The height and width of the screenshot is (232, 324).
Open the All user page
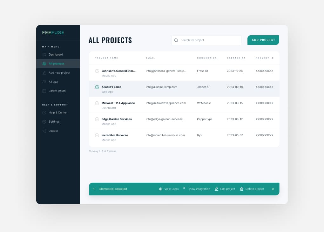[x=58, y=82]
